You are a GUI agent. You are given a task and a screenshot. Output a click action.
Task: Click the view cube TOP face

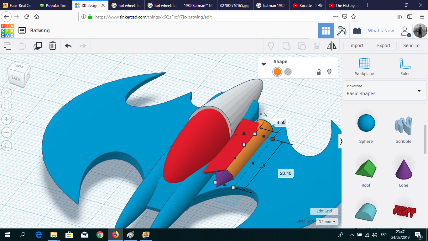20,66
